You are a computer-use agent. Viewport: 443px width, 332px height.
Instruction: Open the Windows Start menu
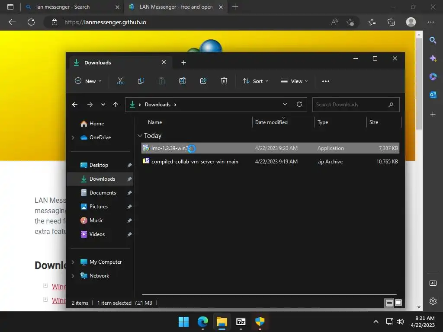click(183, 322)
